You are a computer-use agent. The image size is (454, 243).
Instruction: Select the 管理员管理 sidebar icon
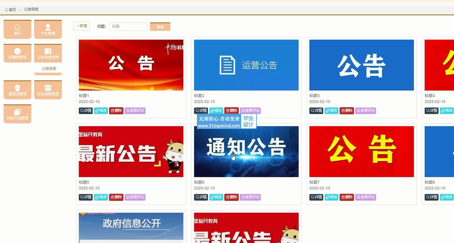click(x=18, y=88)
